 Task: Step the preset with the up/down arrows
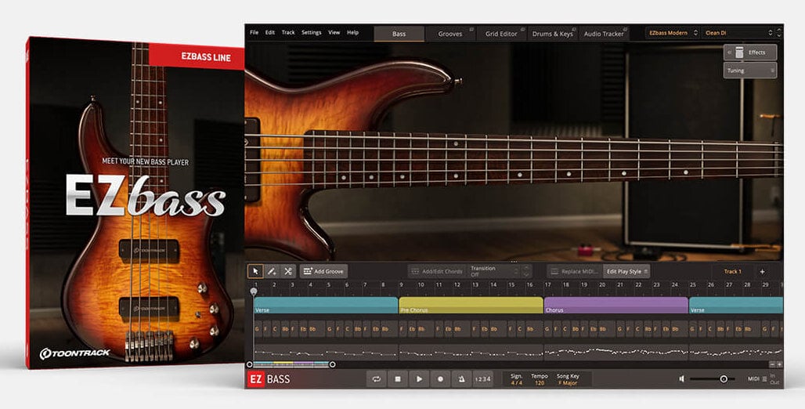(x=779, y=33)
